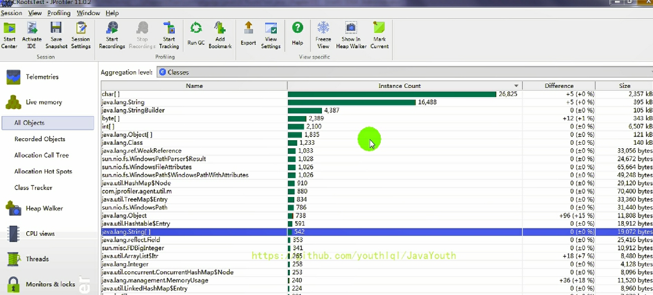The width and height of the screenshot is (653, 295).
Task: Open the Profiling menu
Action: click(x=59, y=13)
